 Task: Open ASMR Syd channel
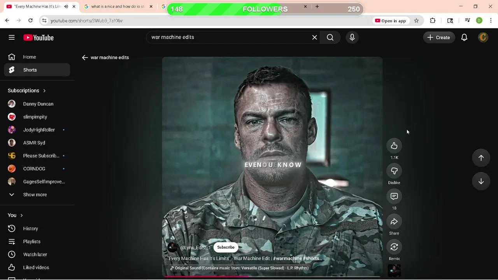coord(37,143)
